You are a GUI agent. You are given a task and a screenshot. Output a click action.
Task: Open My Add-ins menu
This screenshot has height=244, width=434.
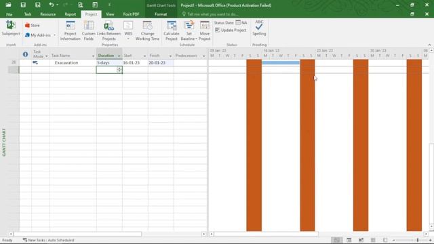click(x=40, y=35)
